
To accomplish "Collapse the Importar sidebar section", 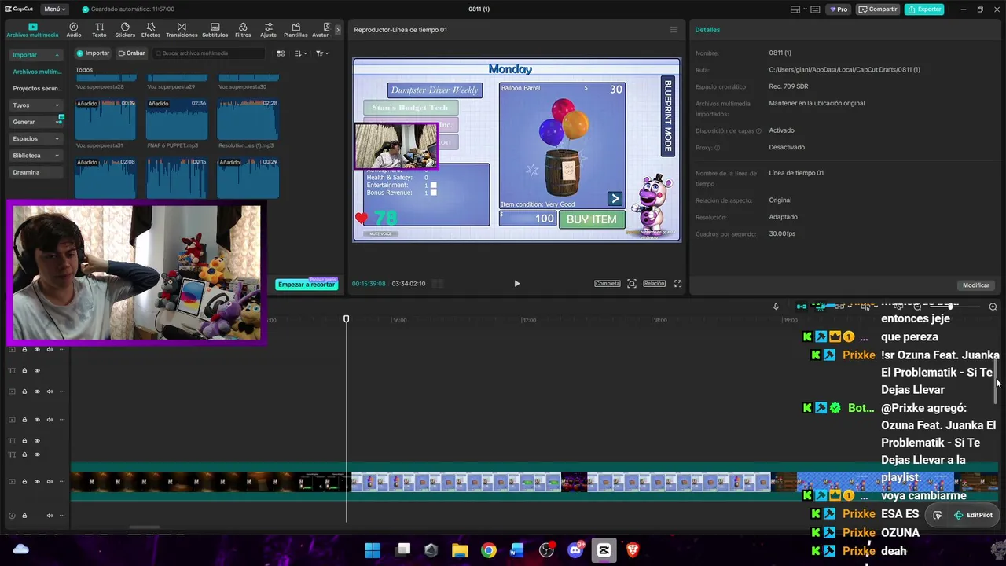I will pyautogui.click(x=36, y=55).
